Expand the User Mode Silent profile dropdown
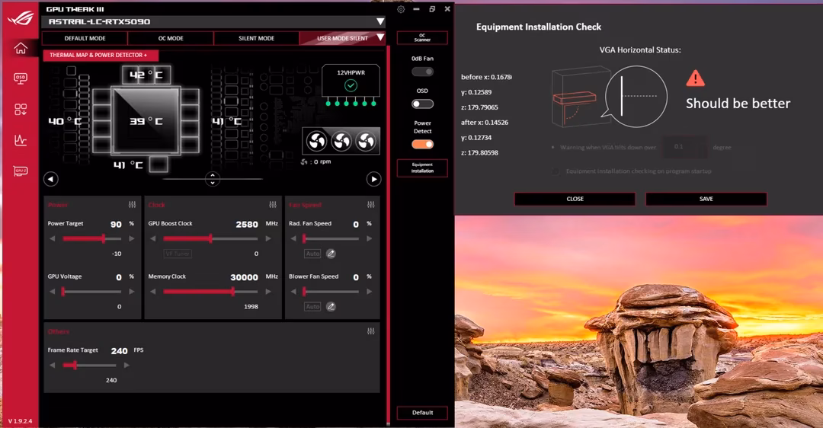Screen dimensions: 823x428 click(x=380, y=38)
